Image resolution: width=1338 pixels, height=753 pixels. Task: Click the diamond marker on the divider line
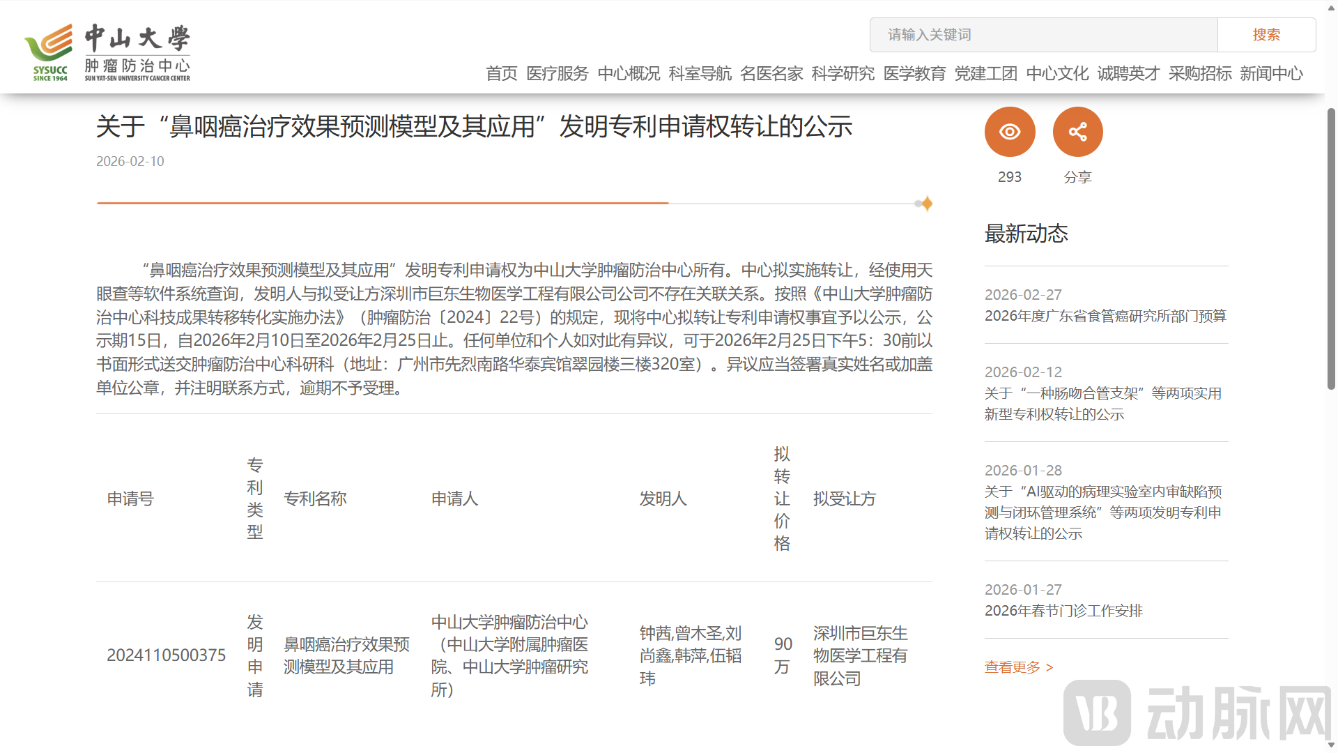click(x=927, y=204)
